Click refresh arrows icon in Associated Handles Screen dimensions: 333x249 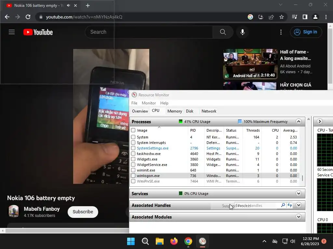[290, 205]
